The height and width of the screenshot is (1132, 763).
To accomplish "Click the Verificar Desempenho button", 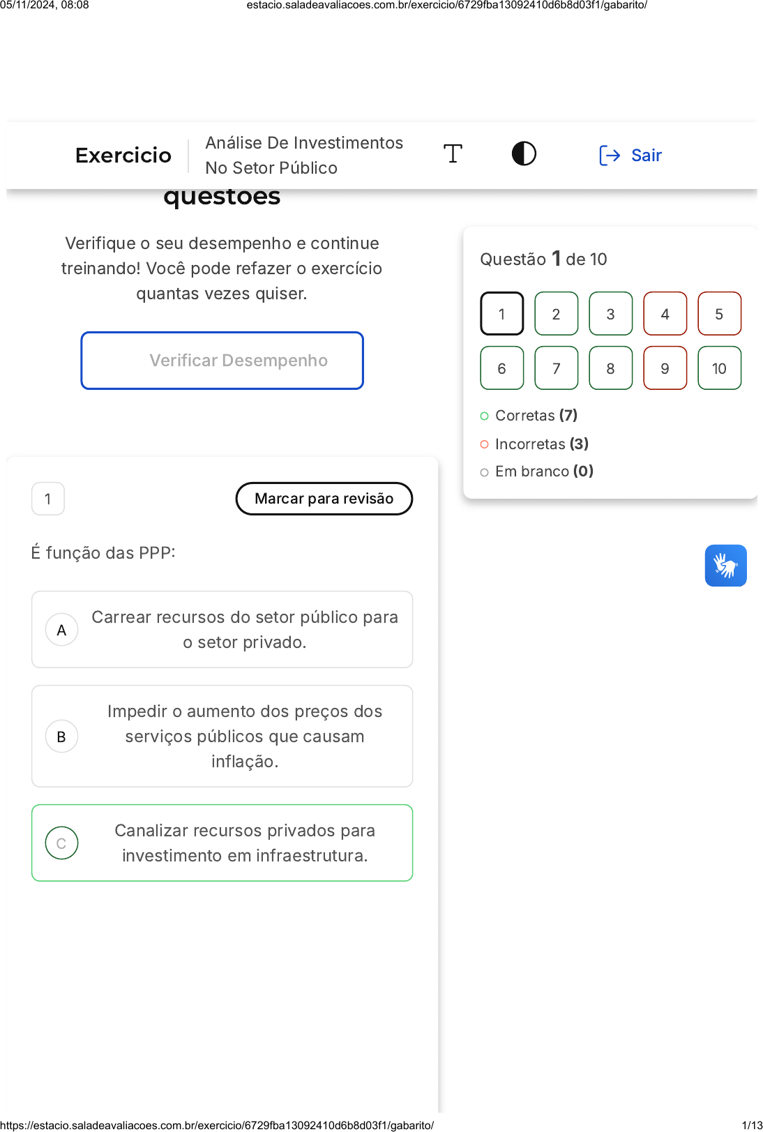I will tap(222, 361).
